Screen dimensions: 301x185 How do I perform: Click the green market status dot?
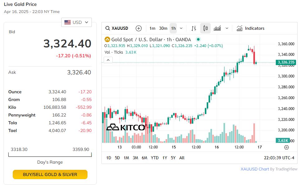click(198, 39)
